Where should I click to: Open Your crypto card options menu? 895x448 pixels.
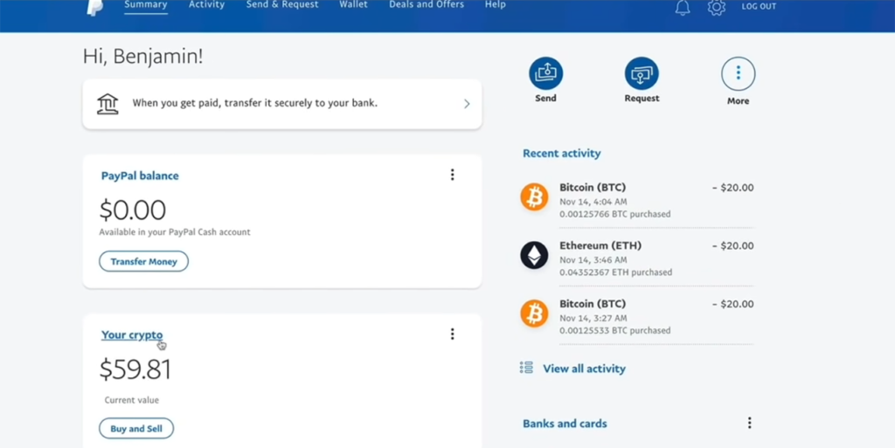click(x=452, y=334)
